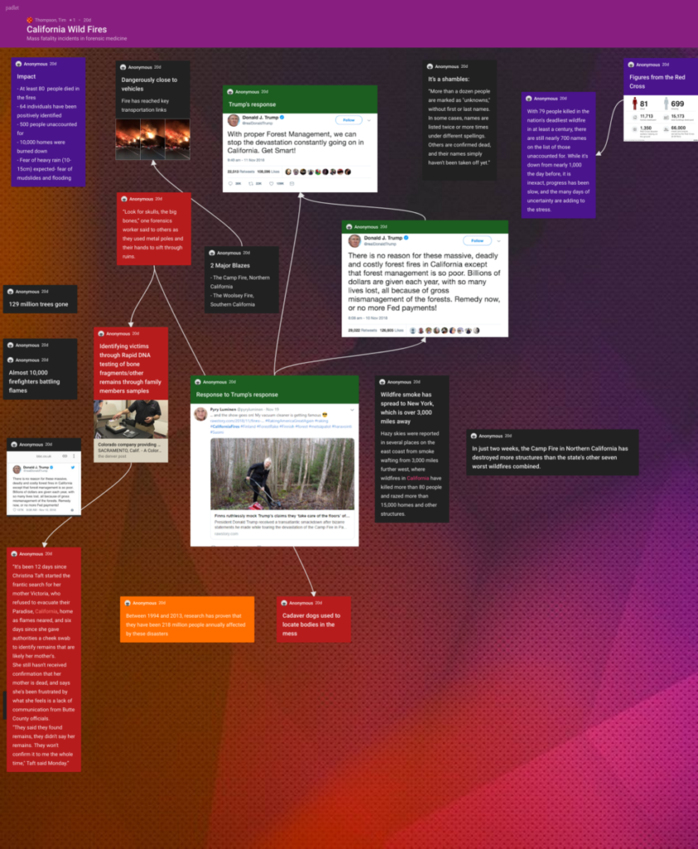
Task: Open Thompson, Tim author avatar icon
Action: point(30,20)
